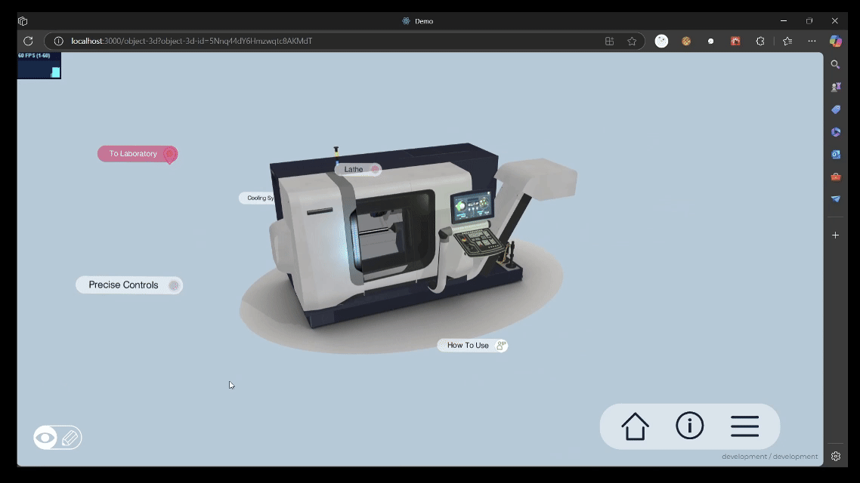Open browser Settings and more menu
The image size is (860, 483).
812,41
